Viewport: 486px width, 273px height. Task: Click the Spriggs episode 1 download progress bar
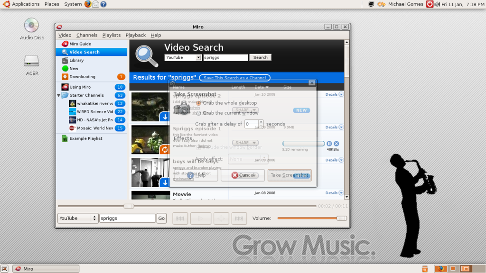[303, 144]
